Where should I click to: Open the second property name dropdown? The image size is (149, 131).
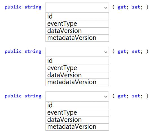[77, 52]
